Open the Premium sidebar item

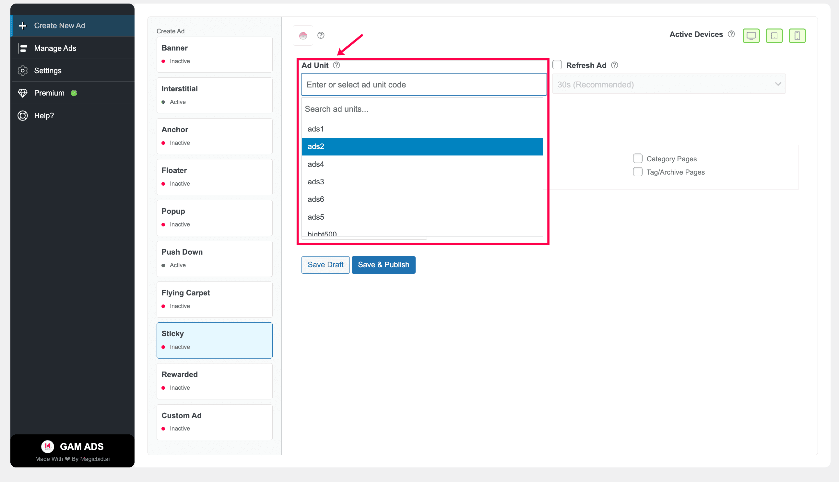click(73, 93)
